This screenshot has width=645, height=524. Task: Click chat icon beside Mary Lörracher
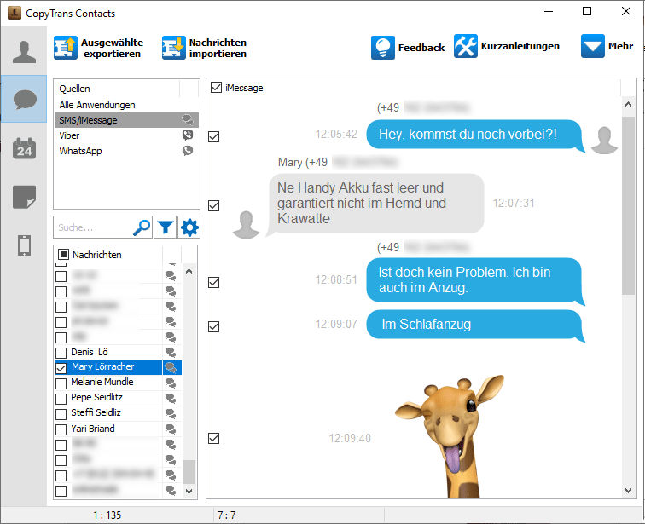(x=171, y=368)
